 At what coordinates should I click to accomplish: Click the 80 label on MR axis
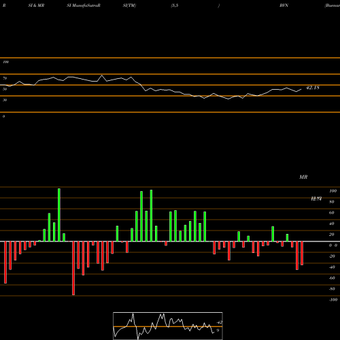(331, 202)
